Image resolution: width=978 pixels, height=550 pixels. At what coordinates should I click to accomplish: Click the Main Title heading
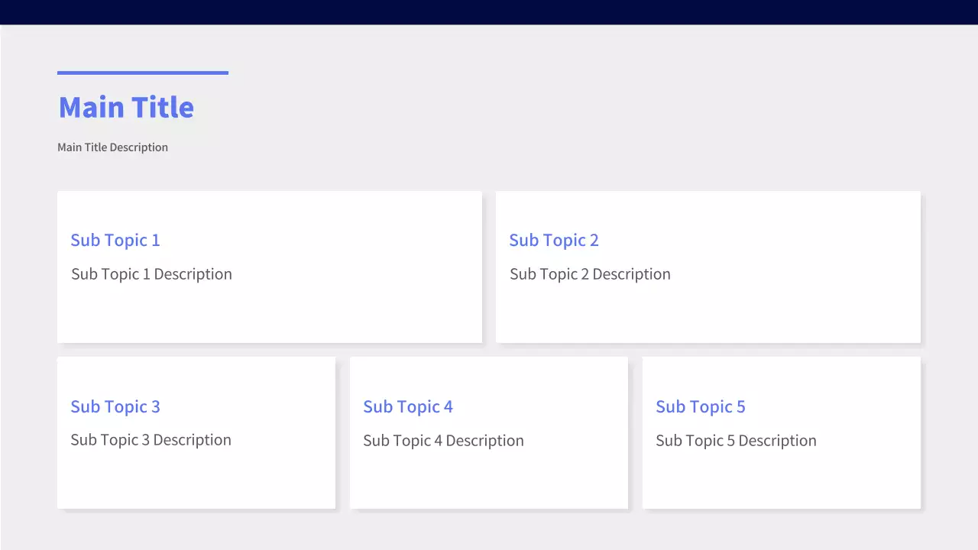(x=126, y=107)
